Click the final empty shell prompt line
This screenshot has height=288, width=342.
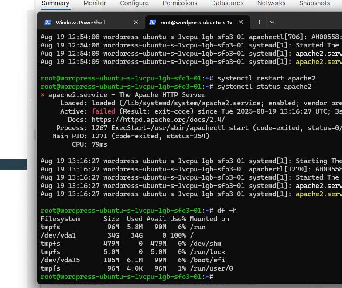coord(127,277)
